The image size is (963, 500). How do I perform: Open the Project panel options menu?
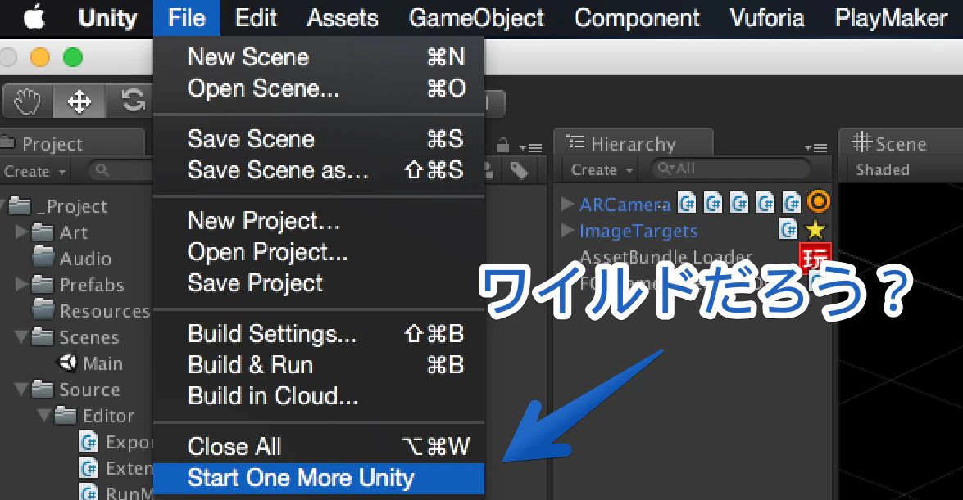530,148
